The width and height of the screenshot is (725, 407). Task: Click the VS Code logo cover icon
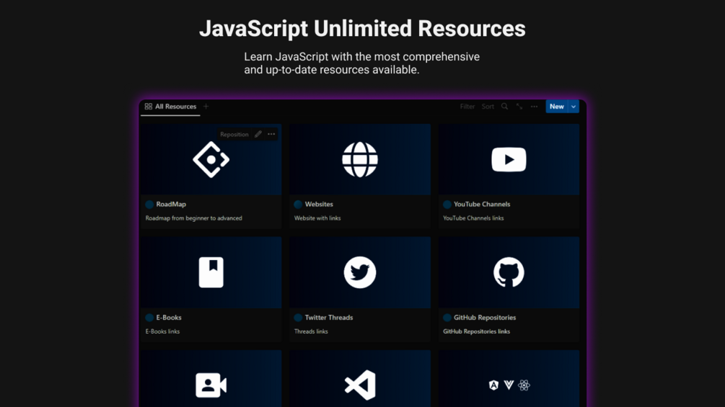pyautogui.click(x=360, y=385)
